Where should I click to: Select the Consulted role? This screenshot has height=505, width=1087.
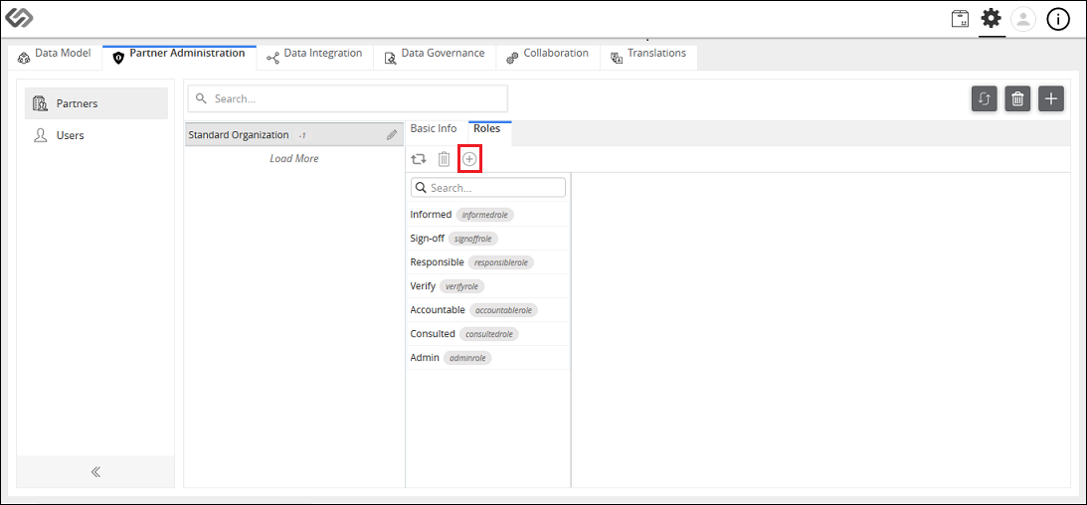coord(488,334)
